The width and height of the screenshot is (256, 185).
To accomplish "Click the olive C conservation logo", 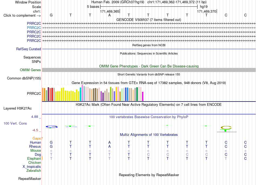I will pyautogui.click(x=226, y=128).
